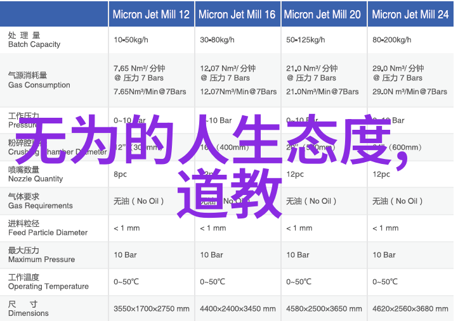
Task: Select the Micron Jet Mill 24 column header
Action: tap(410, 15)
